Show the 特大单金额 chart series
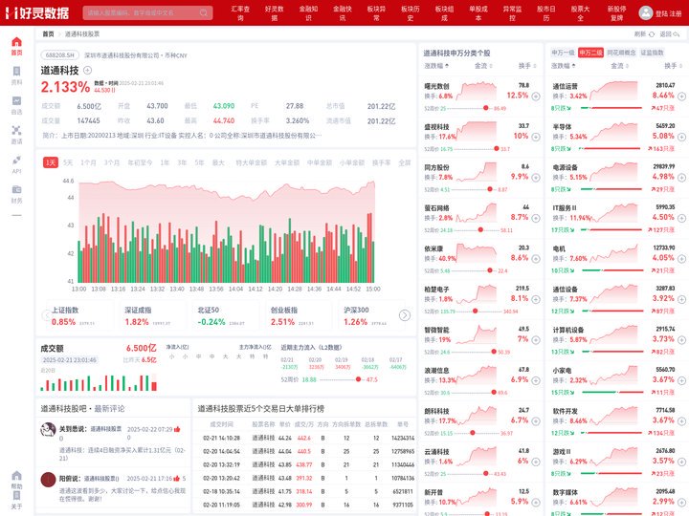This screenshot has height=516, width=689. (252, 162)
